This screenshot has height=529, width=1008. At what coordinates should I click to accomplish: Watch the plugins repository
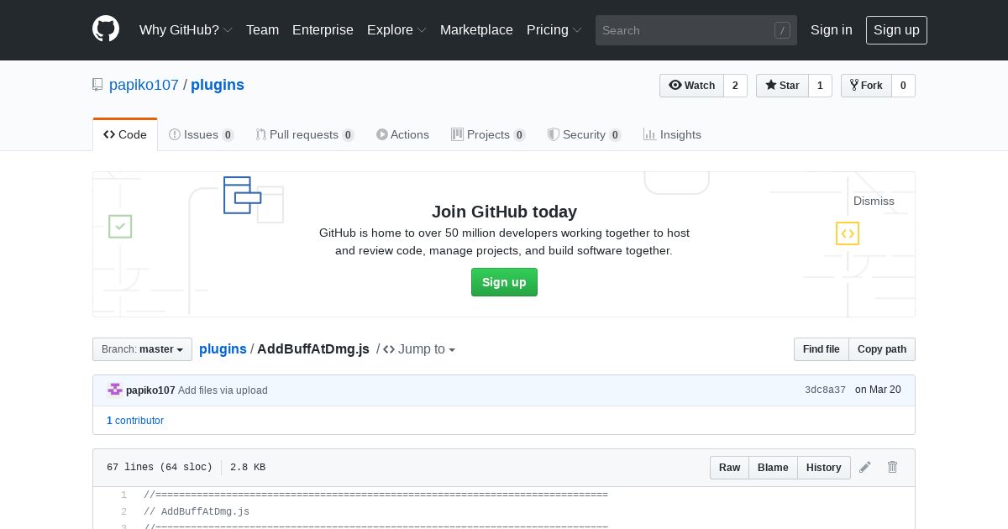tap(691, 86)
